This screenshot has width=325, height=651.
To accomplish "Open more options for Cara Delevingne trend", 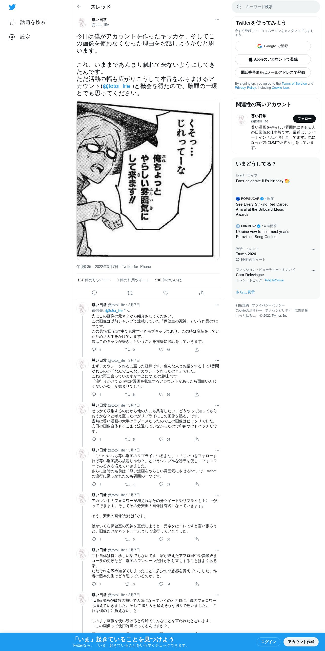I will 313,270.
